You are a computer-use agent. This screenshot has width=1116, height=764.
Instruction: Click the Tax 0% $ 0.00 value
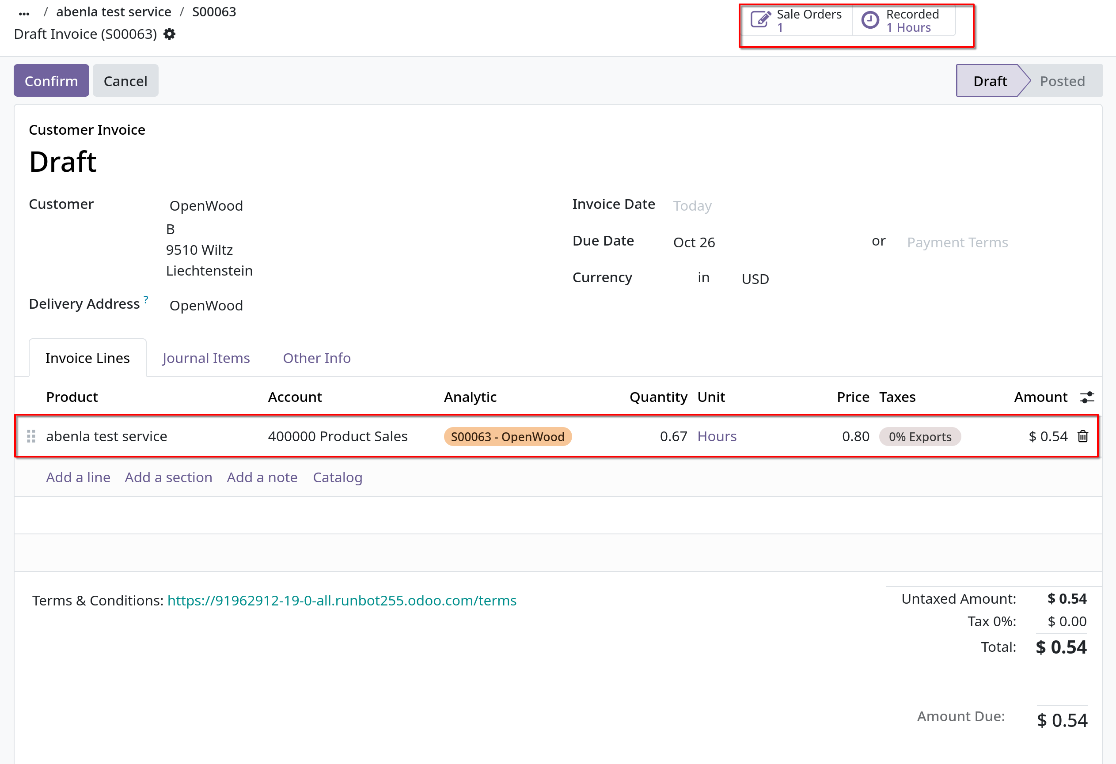pos(1067,621)
